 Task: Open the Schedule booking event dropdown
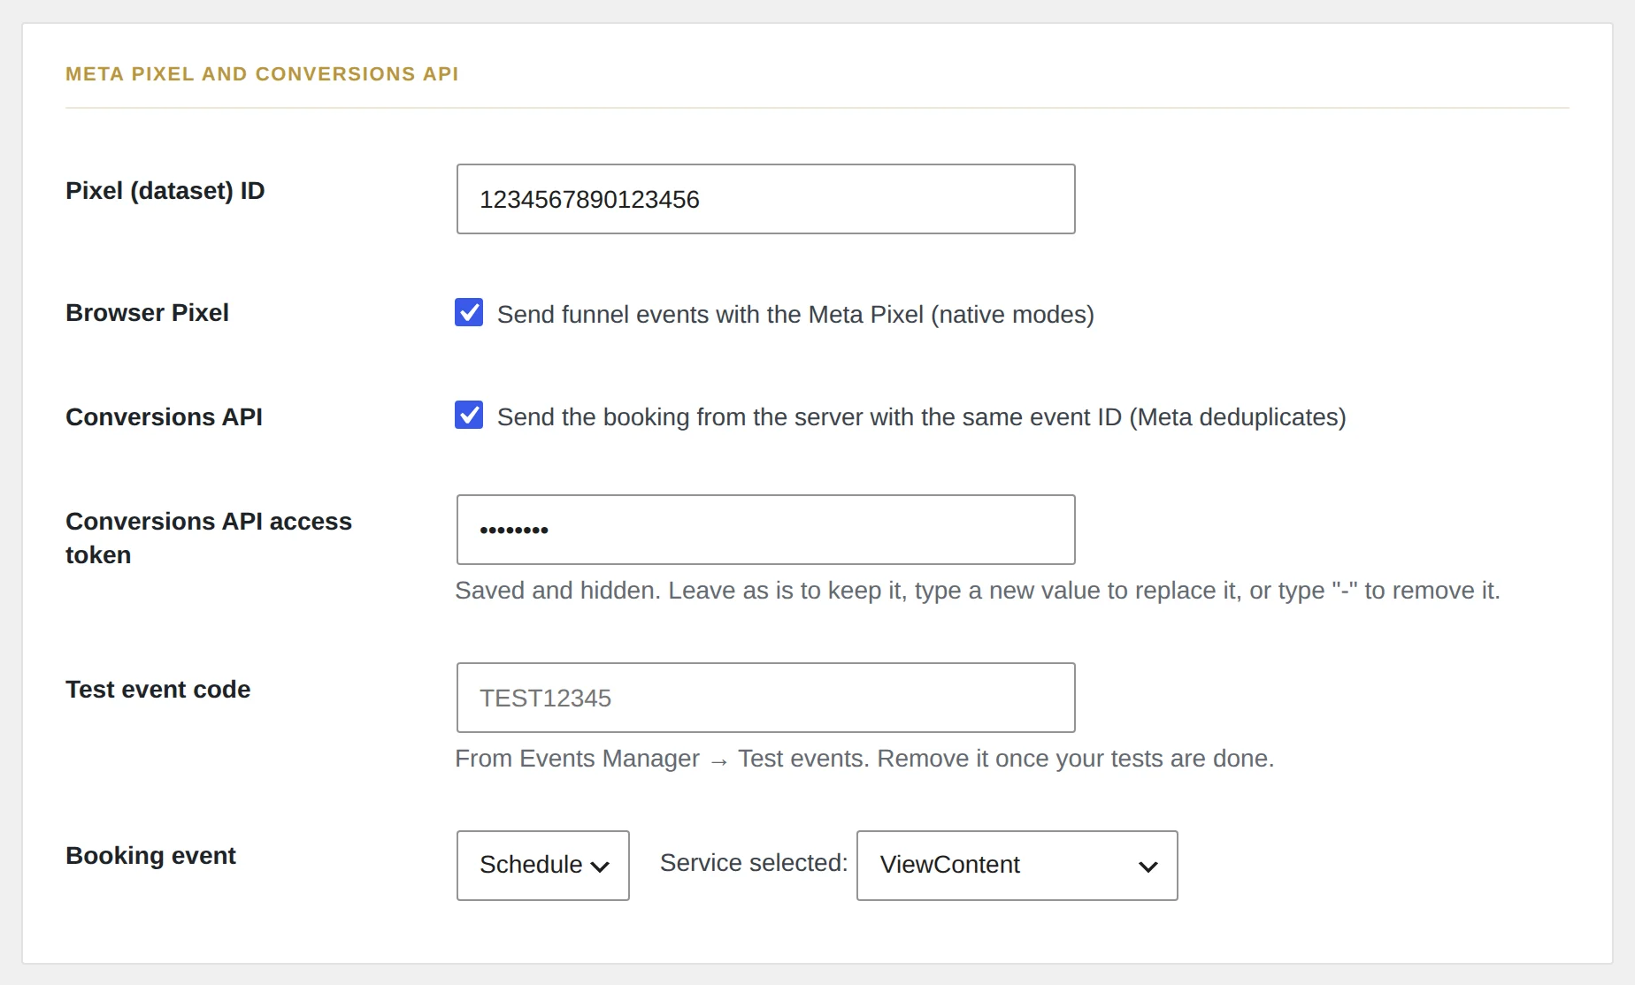[x=542, y=866]
